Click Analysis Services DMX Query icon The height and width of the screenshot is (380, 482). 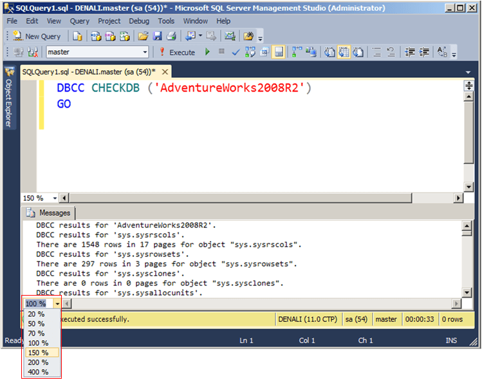(110, 36)
